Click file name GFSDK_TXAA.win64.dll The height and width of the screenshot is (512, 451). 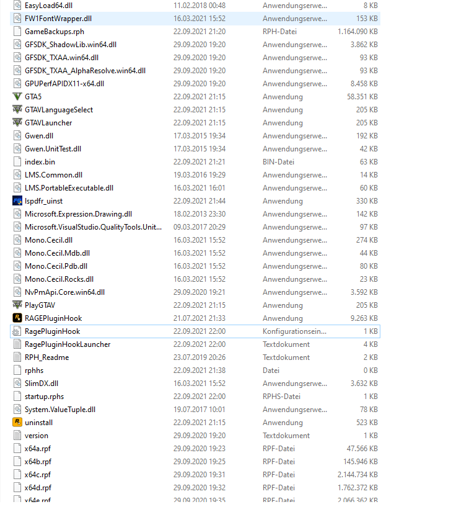pyautogui.click(x=61, y=58)
